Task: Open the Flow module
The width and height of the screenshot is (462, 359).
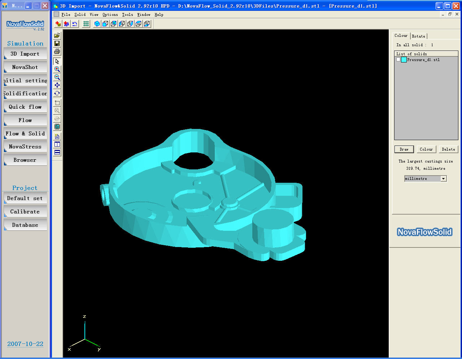Action: (25, 120)
